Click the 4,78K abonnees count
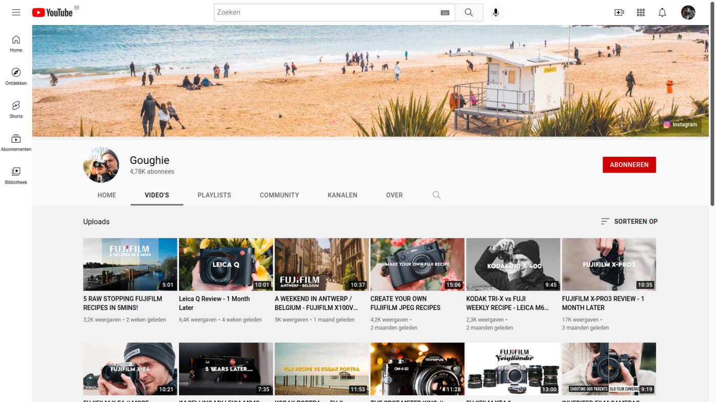The image size is (716, 402). point(152,172)
